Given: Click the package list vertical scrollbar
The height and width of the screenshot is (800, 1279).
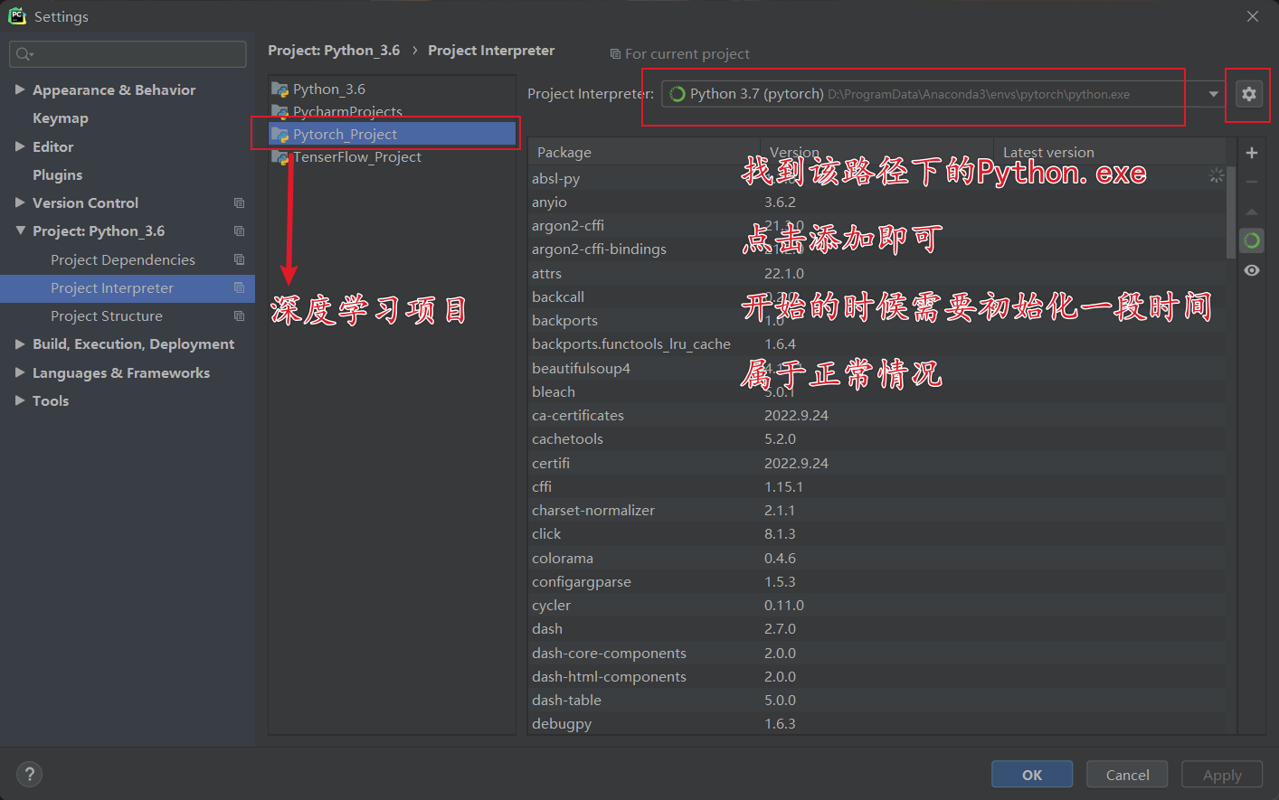Looking at the screenshot, I should [1230, 212].
